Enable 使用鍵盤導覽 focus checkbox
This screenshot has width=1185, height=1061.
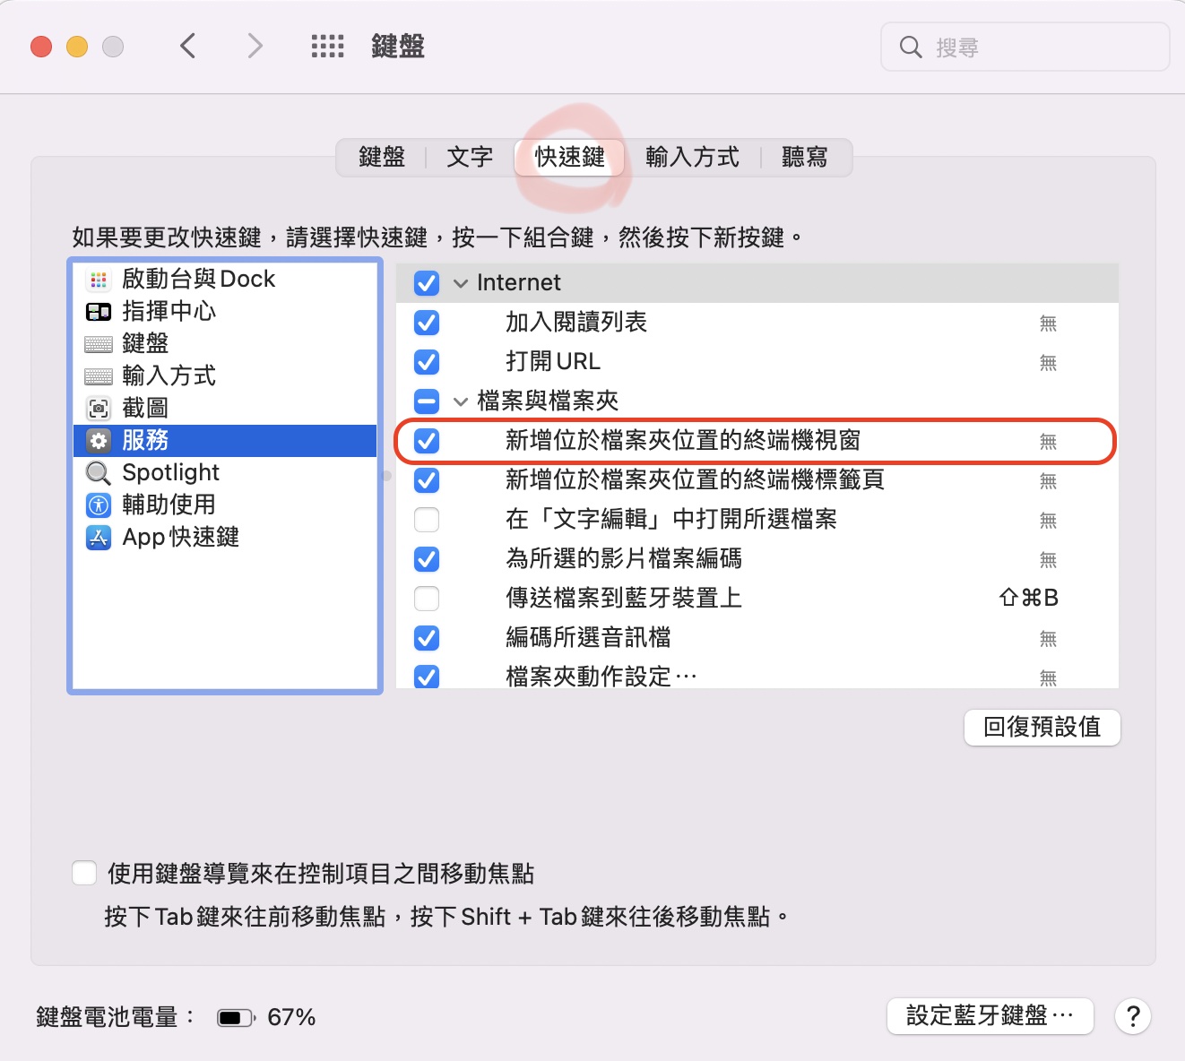coord(84,873)
